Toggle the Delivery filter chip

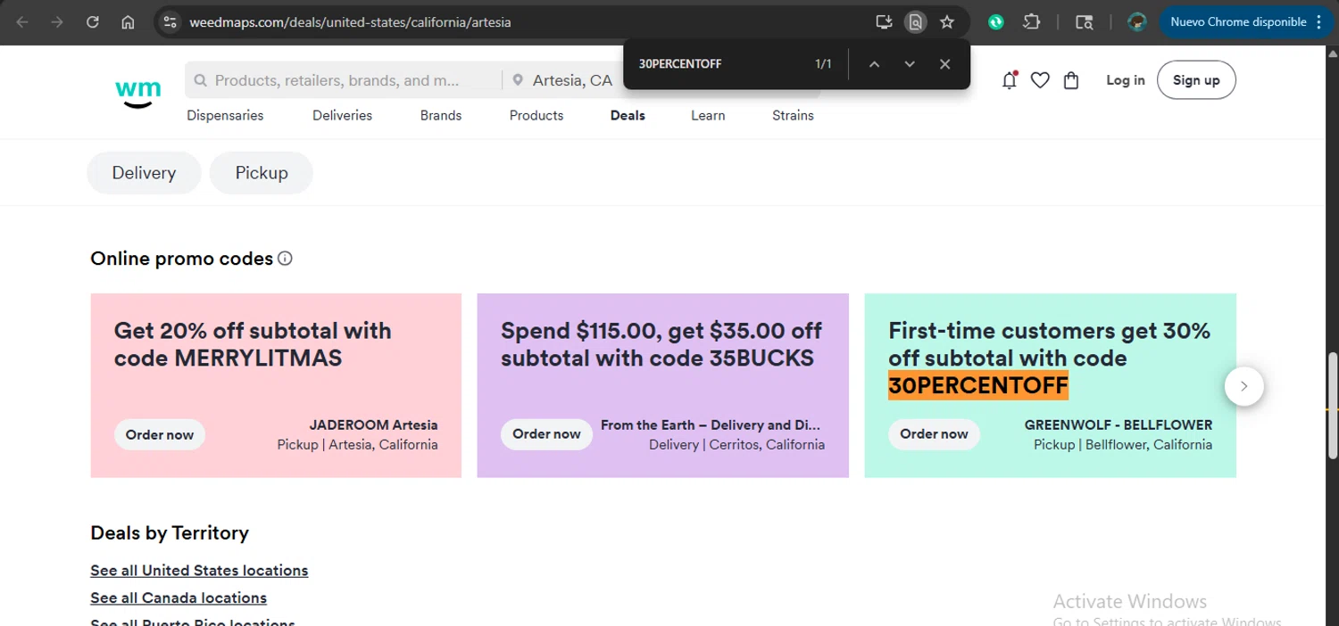[144, 173]
